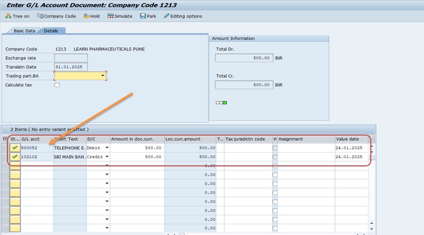Click the TELEPHONE E.. short text cell
Image resolution: width=424 pixels, height=235 pixels.
tap(70, 148)
